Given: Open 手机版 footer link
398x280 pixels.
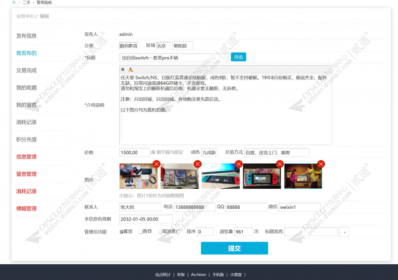Looking at the screenshot, I should click(218, 274).
